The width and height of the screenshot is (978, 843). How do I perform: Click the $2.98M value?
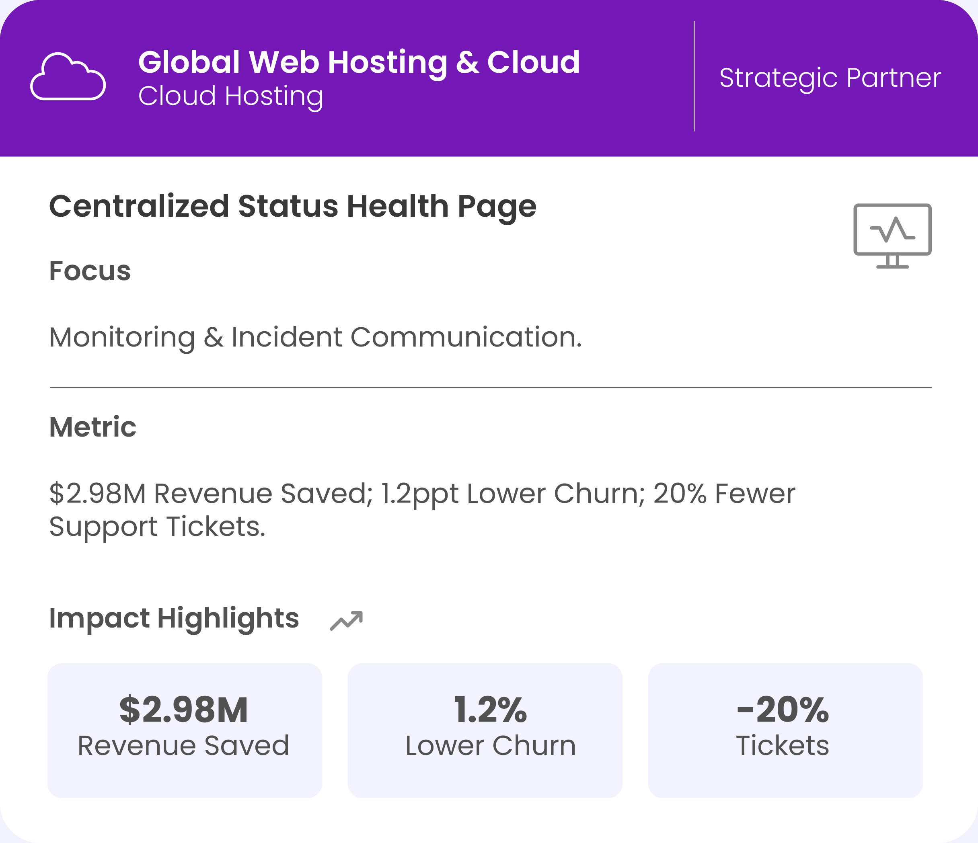coord(184,710)
